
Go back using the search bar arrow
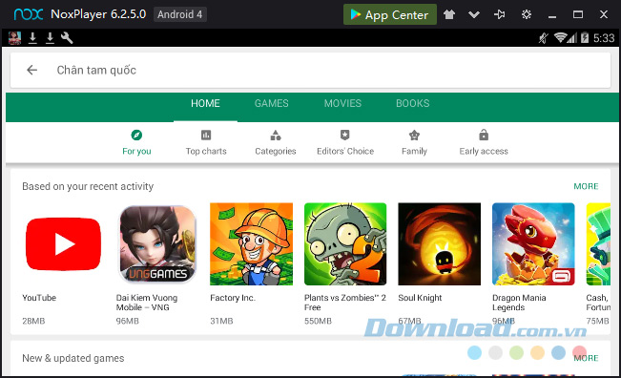(x=31, y=70)
